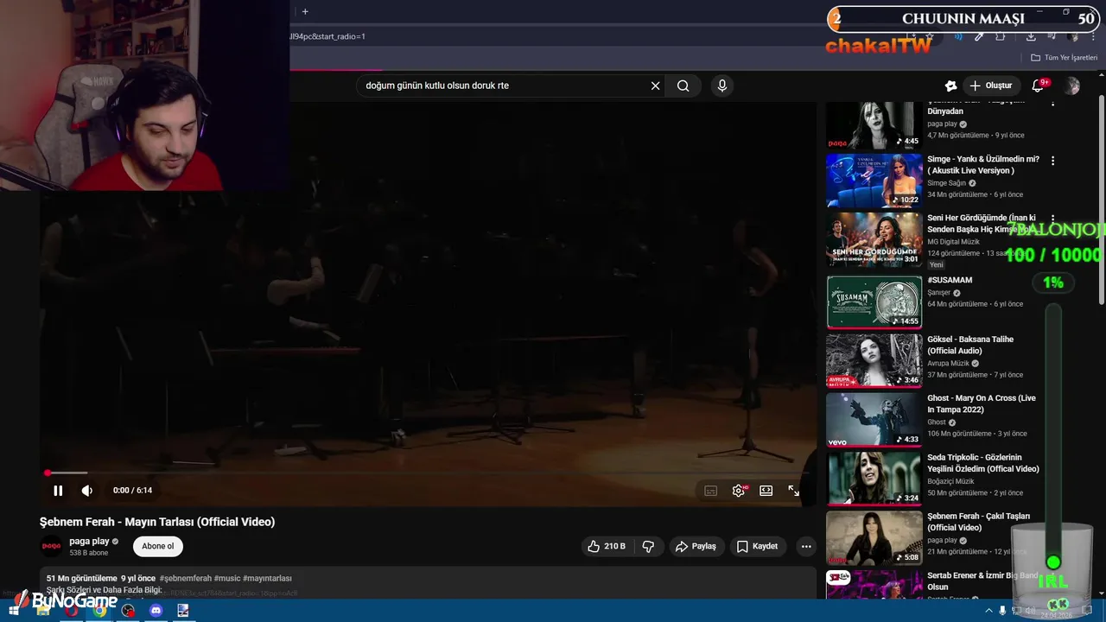The width and height of the screenshot is (1106, 622).
Task: Open Ghost - Mary On A Cross thumbnail
Action: pos(874,420)
